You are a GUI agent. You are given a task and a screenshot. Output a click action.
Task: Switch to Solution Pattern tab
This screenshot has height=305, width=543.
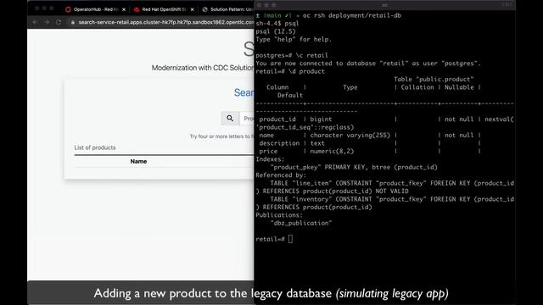(x=228, y=9)
